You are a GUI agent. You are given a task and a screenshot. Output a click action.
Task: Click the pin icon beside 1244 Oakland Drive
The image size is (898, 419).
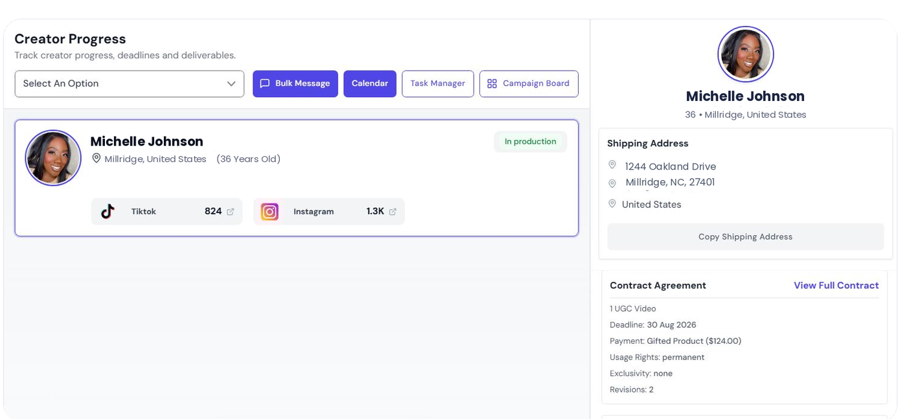[612, 165]
